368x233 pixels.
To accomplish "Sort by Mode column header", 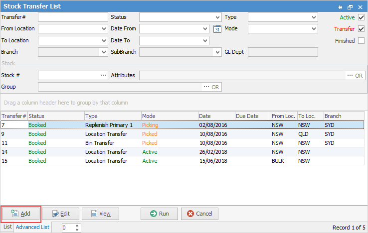I will (170, 116).
